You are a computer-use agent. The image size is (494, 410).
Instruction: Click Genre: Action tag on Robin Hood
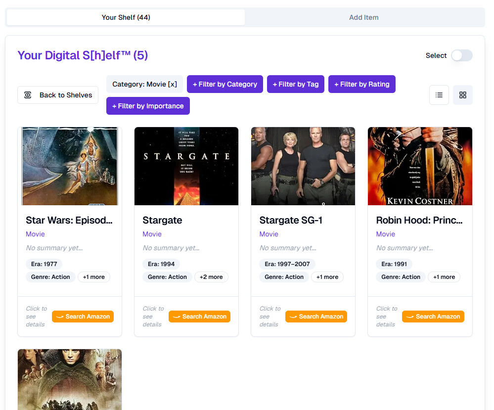point(401,277)
